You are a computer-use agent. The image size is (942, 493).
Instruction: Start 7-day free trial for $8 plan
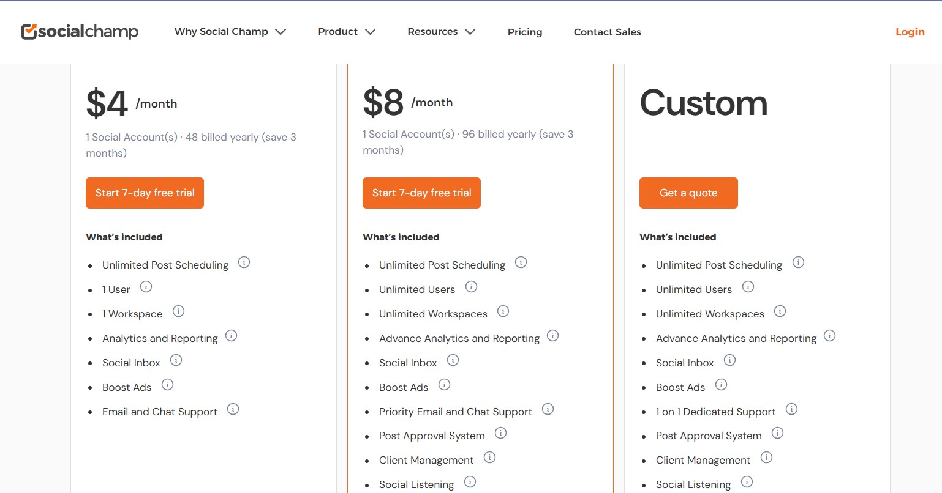tap(421, 193)
